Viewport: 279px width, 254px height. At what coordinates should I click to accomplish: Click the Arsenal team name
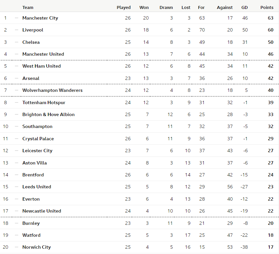[31, 78]
